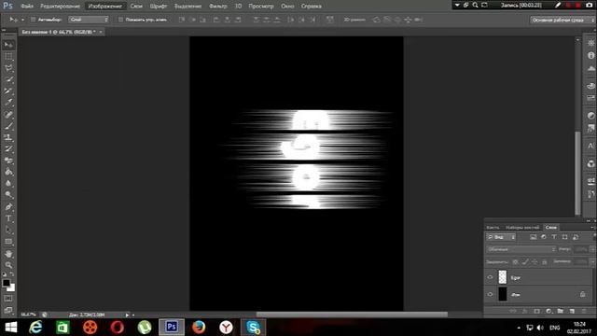The height and width of the screenshot is (336, 597).
Task: Select the Crop tool
Action: coord(8,91)
